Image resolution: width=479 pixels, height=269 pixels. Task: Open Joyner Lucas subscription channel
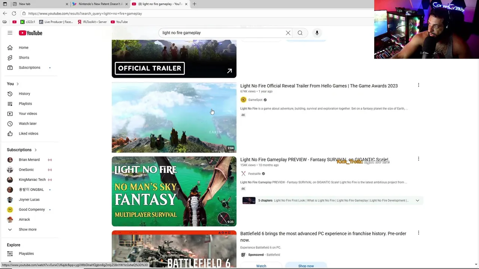[30, 200]
